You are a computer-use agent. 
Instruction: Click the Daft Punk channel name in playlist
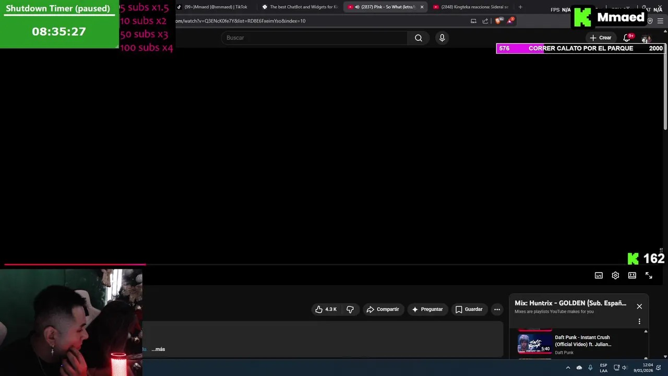[564, 352]
